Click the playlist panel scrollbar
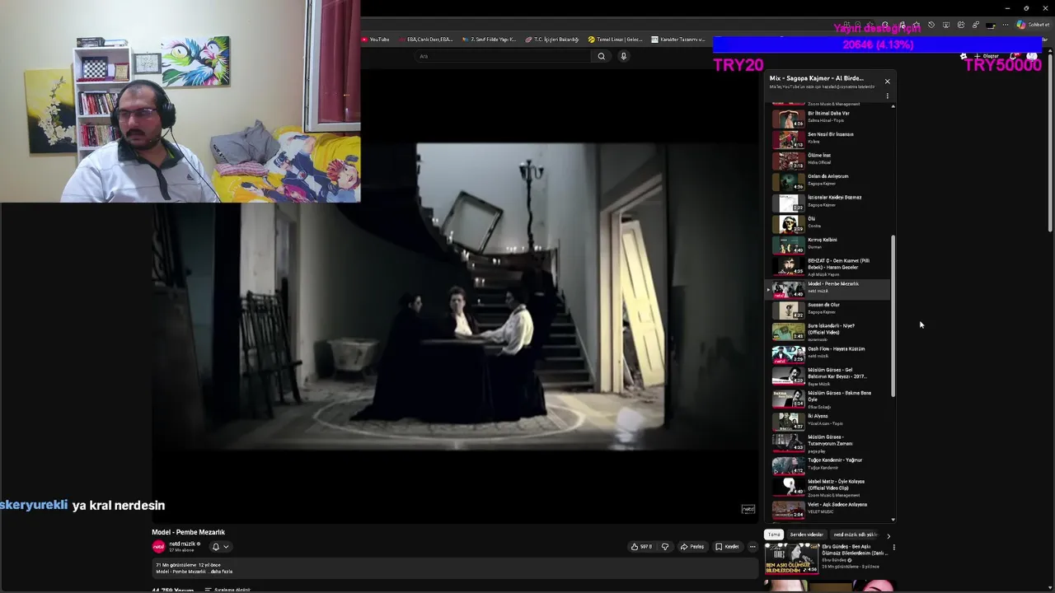Viewport: 1055px width, 593px height. coord(893,316)
